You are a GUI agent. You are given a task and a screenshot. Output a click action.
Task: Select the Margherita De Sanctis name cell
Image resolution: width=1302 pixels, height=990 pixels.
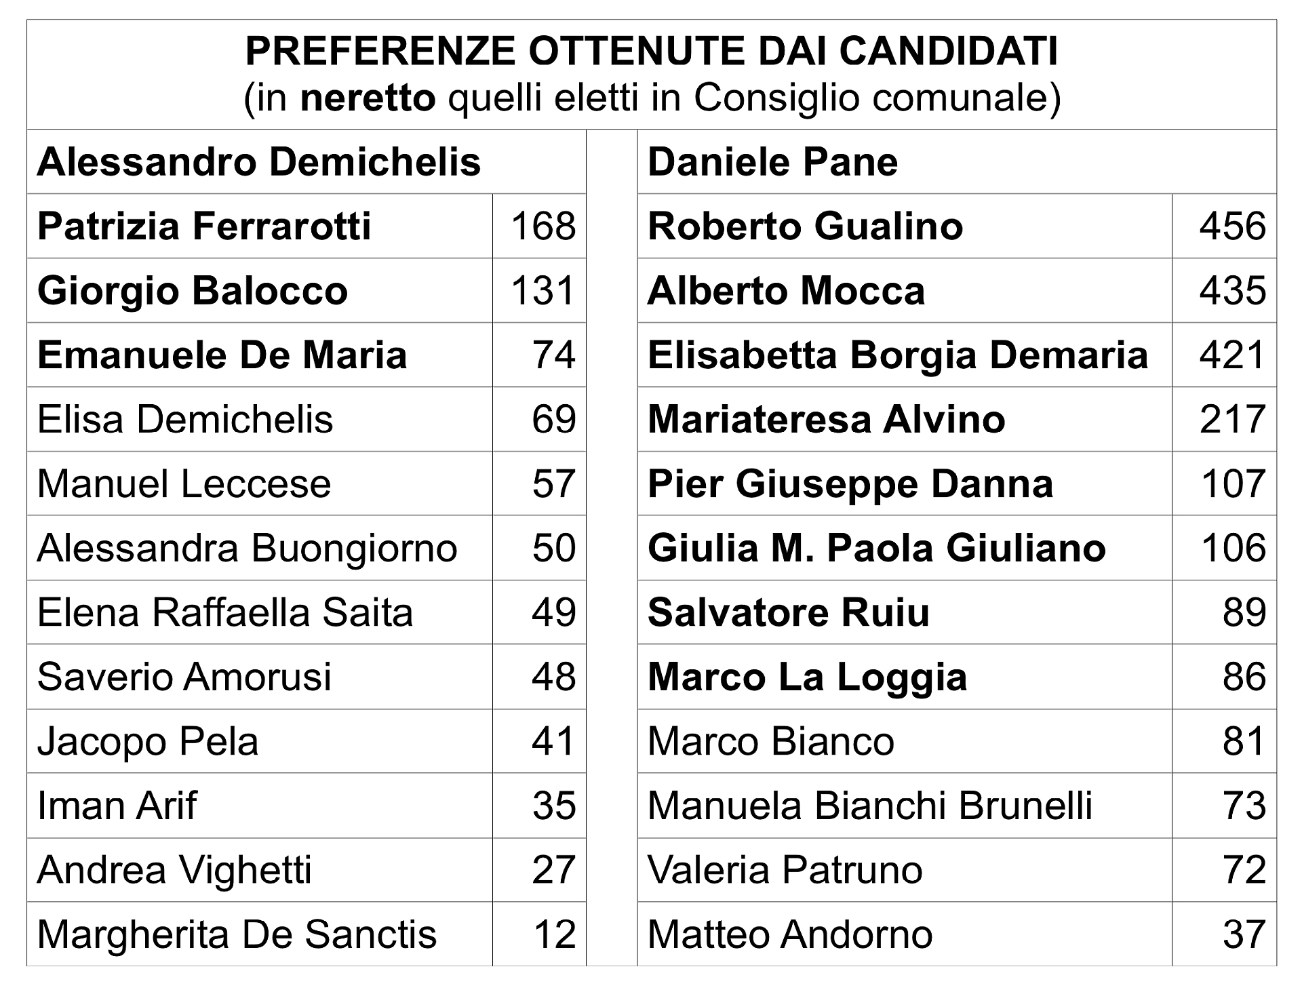click(x=260, y=934)
